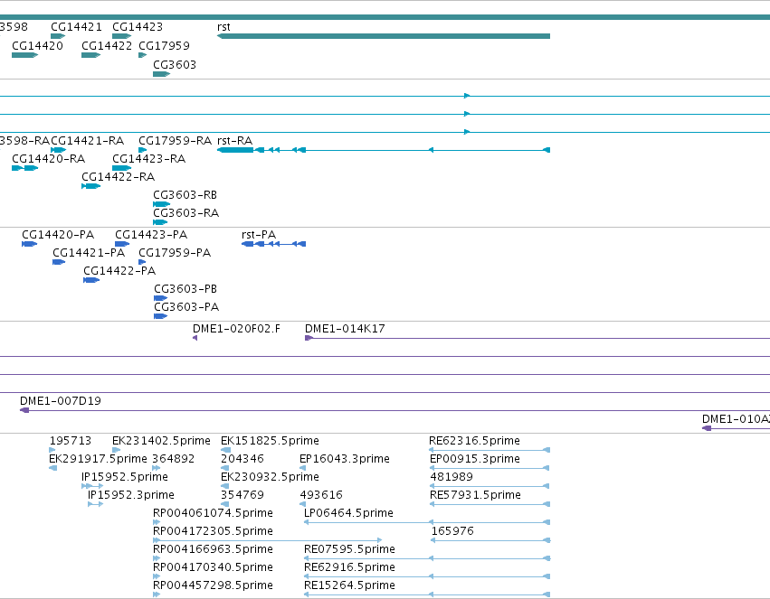The width and height of the screenshot is (770, 599).
Task: Click the 364892 EST label
Action: point(174,459)
